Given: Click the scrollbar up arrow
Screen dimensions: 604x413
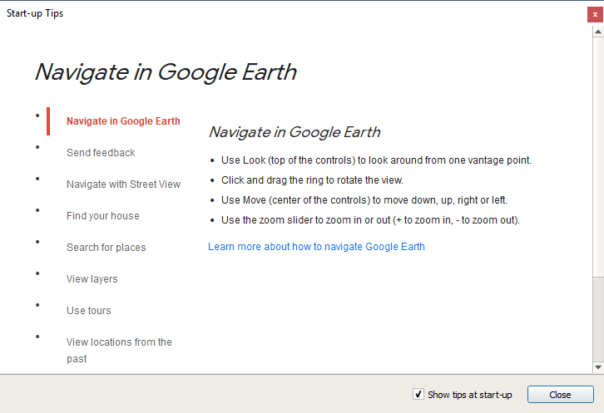Looking at the screenshot, I should coord(598,32).
